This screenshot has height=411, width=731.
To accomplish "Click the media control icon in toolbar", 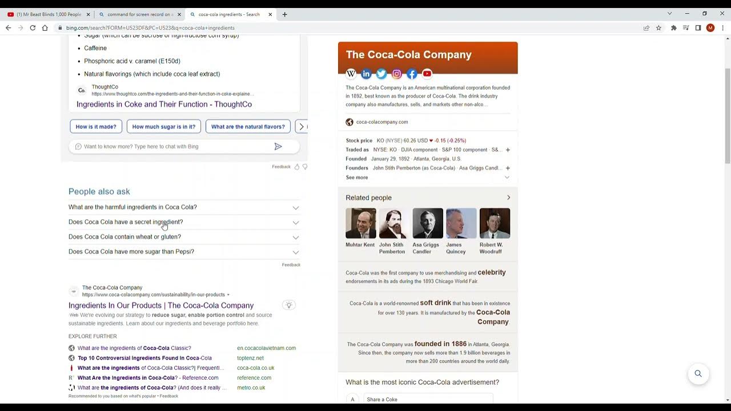I will 686,27.
